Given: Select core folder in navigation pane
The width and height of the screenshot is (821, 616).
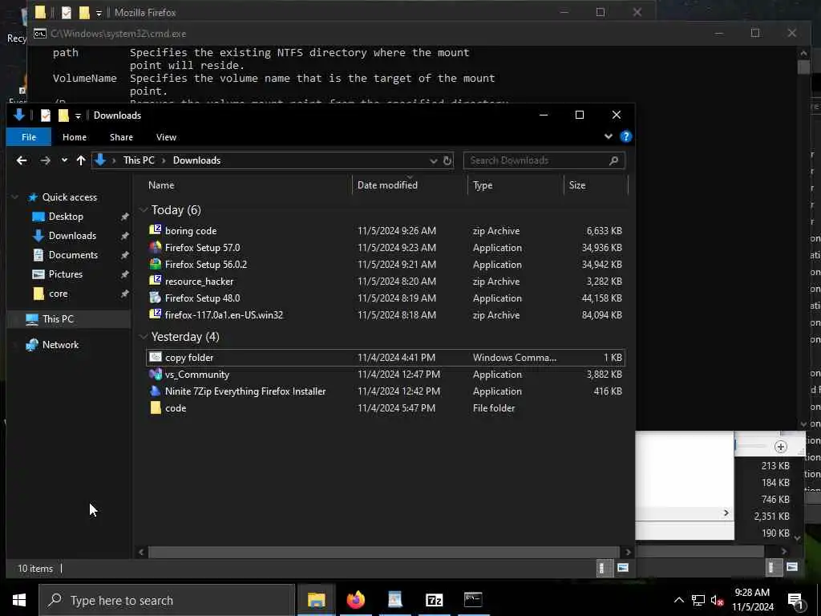Looking at the screenshot, I should [x=58, y=294].
